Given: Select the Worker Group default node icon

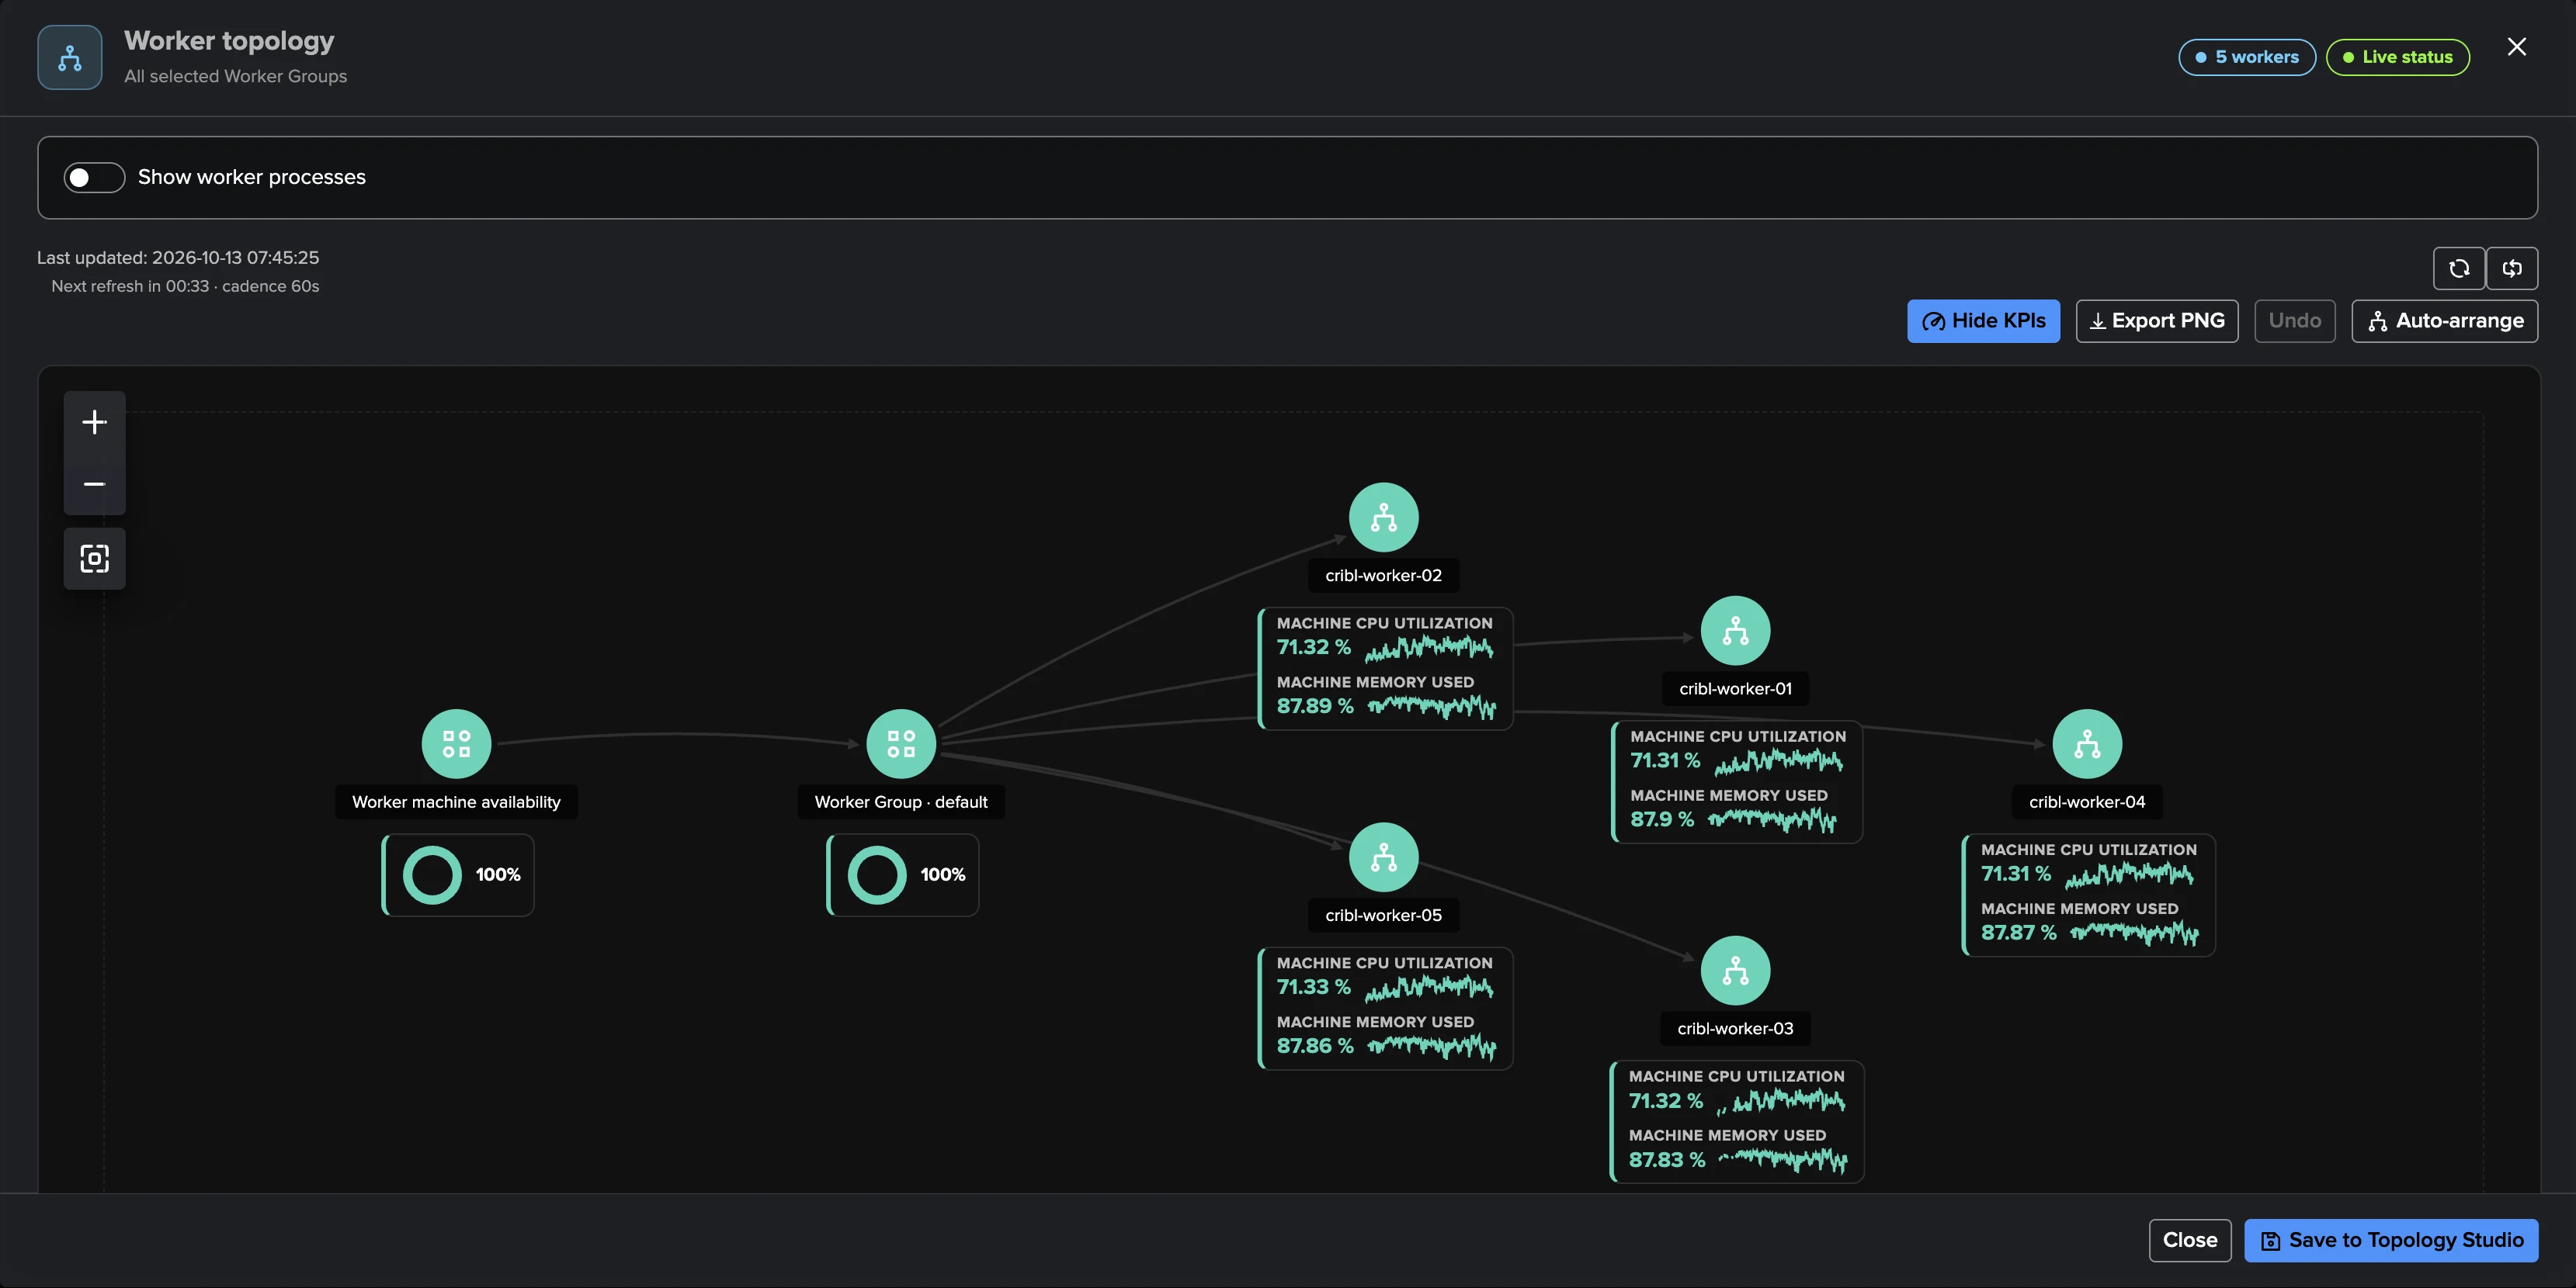Looking at the screenshot, I should coord(901,744).
